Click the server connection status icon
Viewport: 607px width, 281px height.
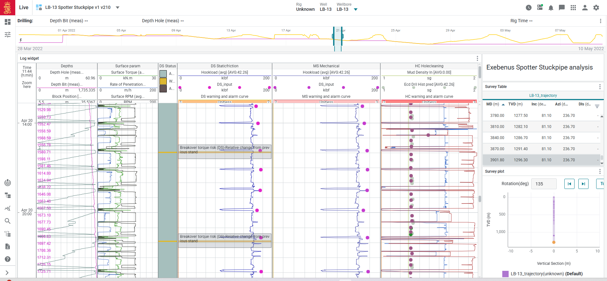(540, 7)
